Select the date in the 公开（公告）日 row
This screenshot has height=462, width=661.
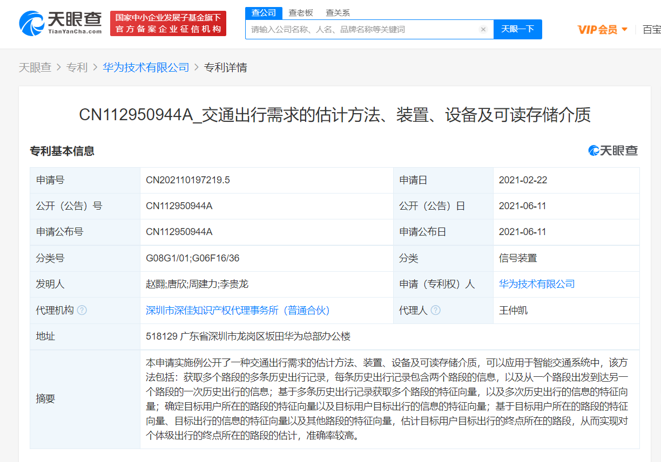pos(523,206)
